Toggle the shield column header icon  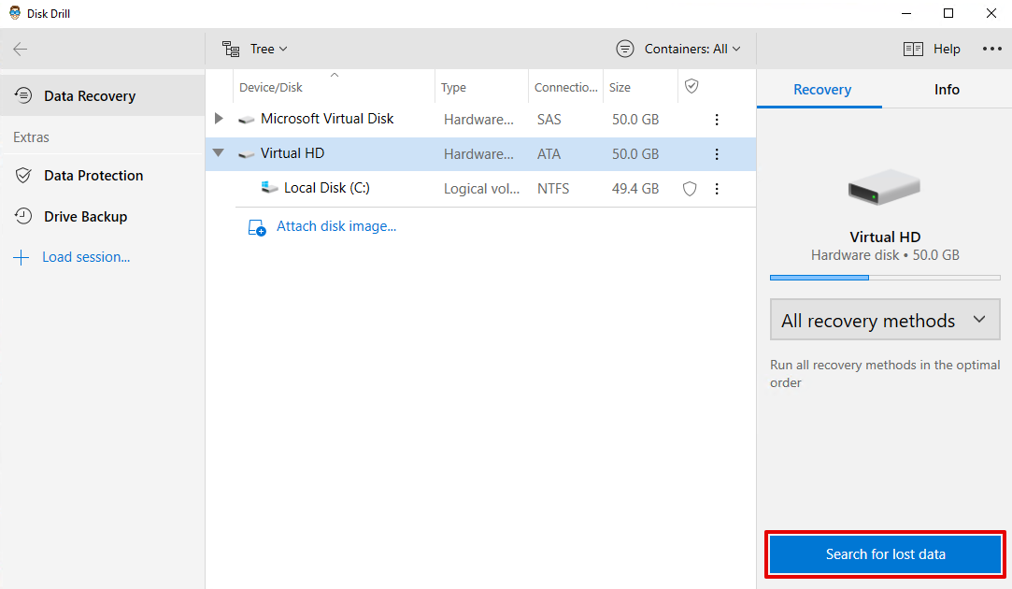691,86
